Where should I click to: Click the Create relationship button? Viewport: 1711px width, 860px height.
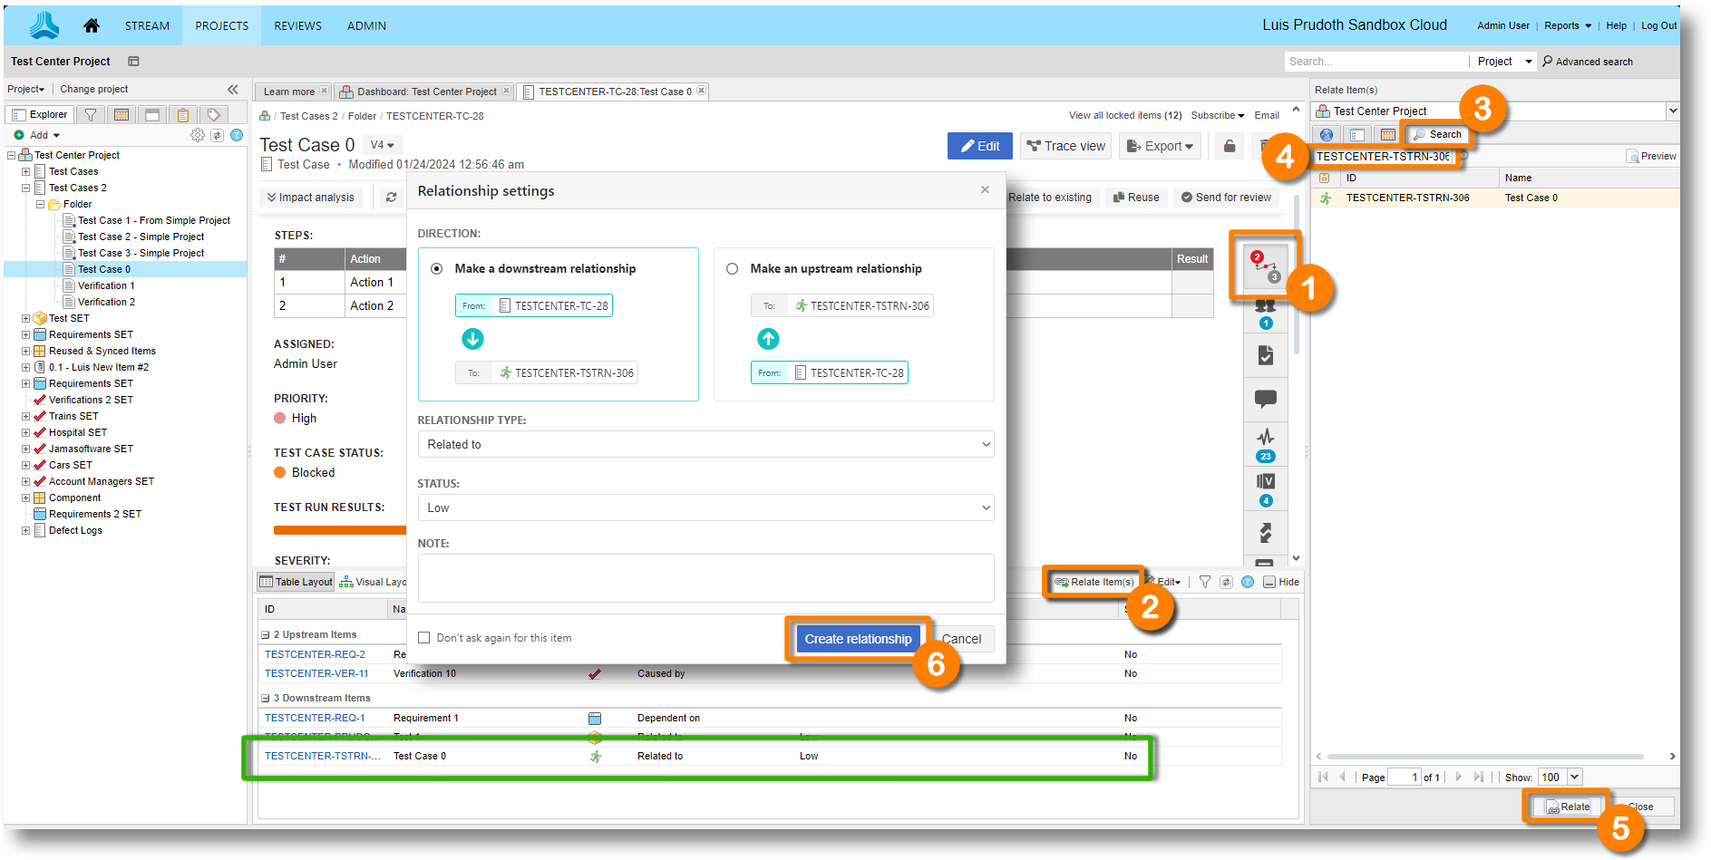(858, 639)
